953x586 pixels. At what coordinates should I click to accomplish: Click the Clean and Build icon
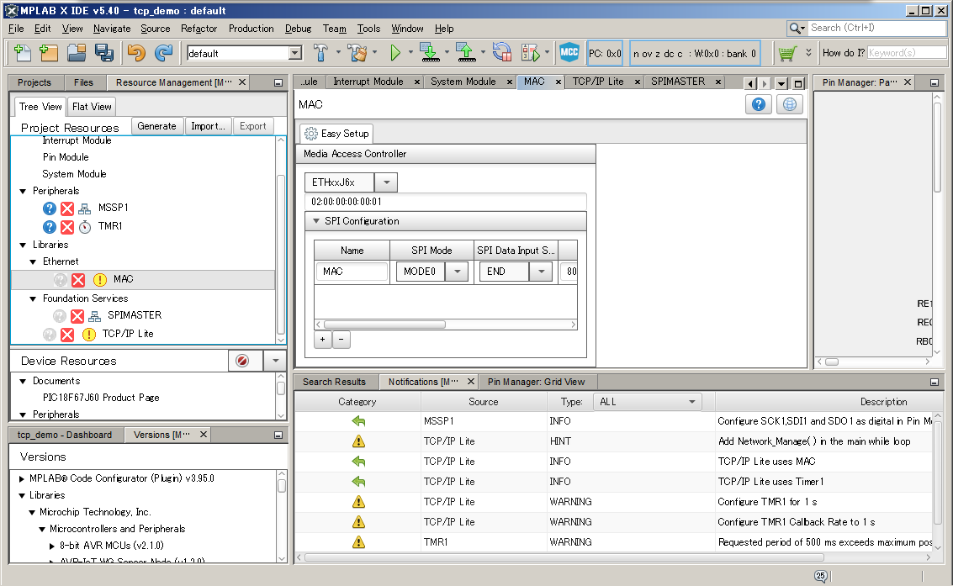(357, 54)
